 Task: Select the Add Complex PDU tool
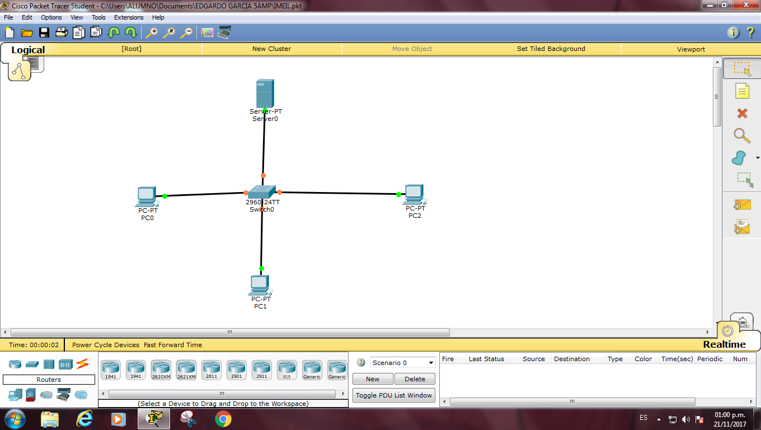[741, 227]
